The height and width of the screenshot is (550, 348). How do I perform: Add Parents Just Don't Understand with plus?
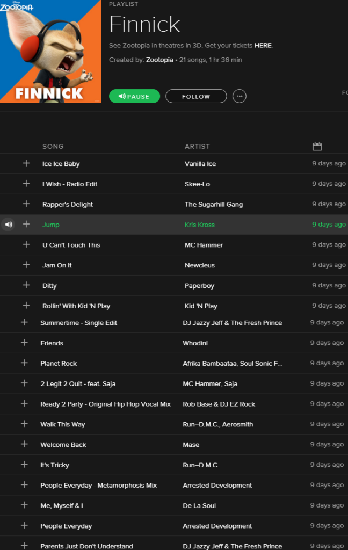point(24,546)
